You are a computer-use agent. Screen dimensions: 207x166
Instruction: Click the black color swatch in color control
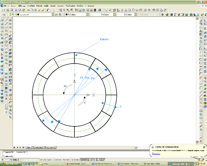(x=67, y=15)
